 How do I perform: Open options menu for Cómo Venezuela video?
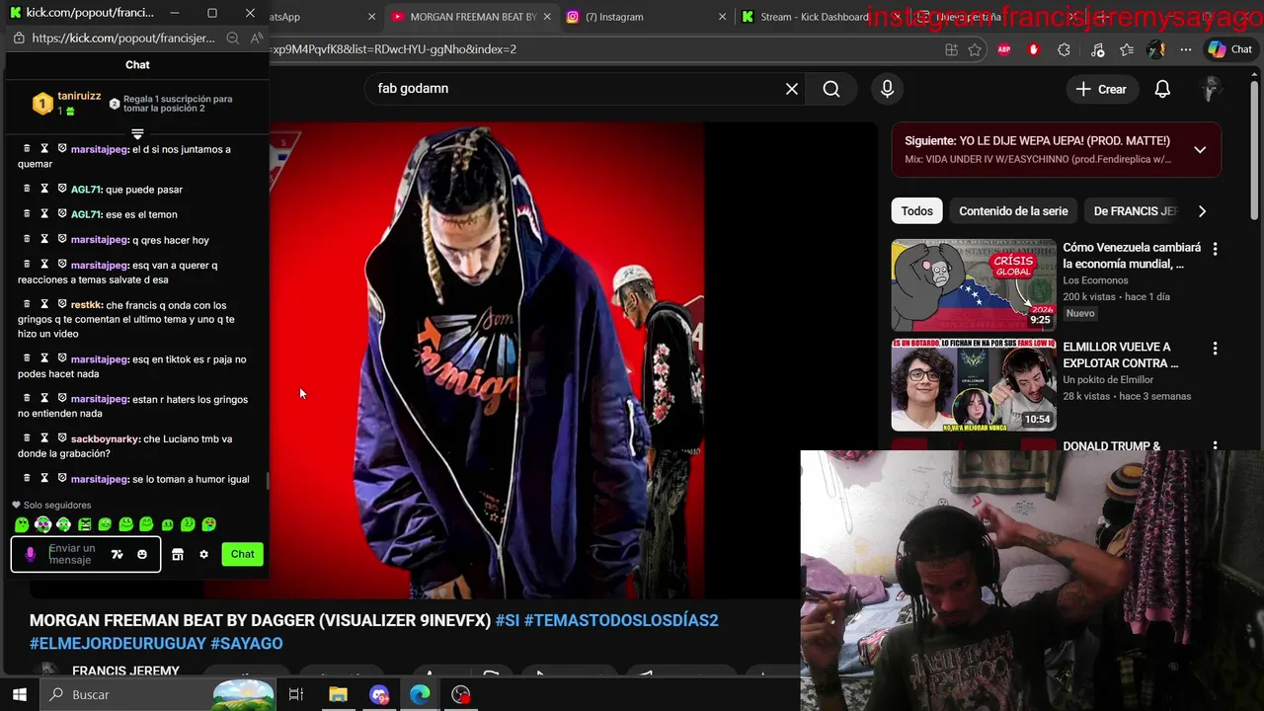coord(1215,249)
